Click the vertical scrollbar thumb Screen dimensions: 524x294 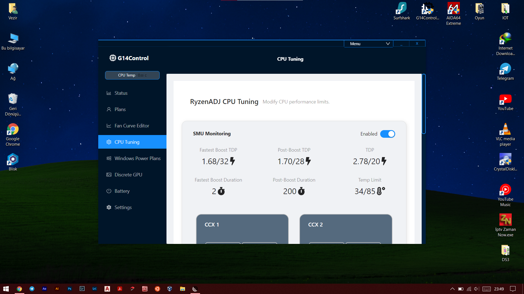(x=424, y=103)
